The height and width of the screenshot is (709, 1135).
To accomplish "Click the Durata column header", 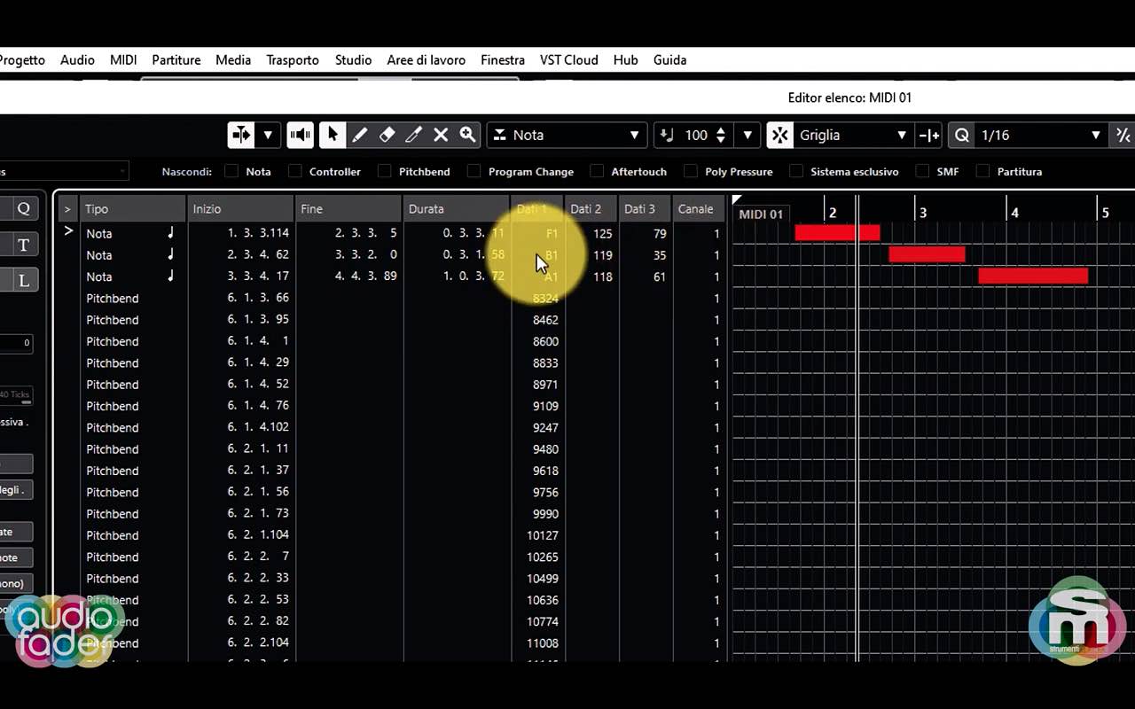I will click(457, 209).
